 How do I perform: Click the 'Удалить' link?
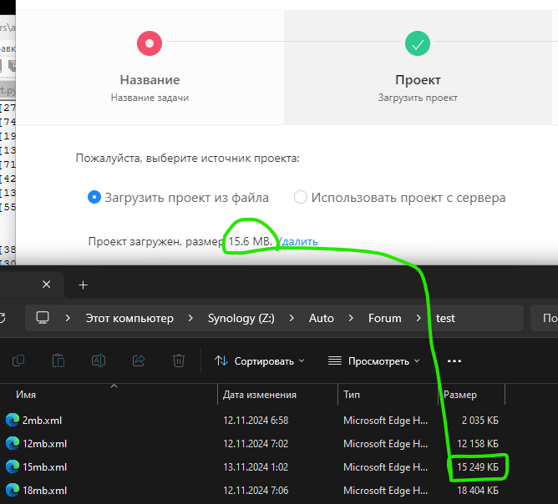click(297, 242)
